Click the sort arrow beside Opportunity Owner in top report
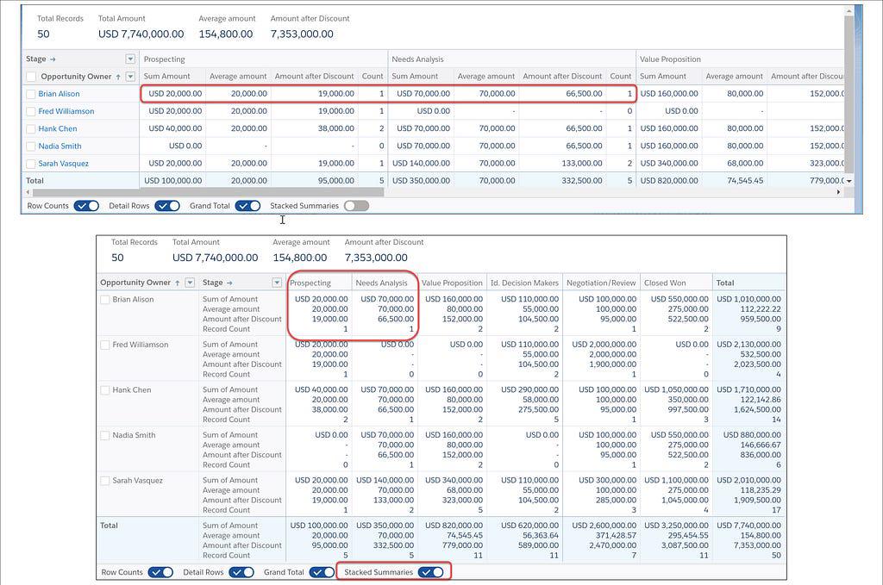Screen dimensions: 883x585 (x=119, y=77)
